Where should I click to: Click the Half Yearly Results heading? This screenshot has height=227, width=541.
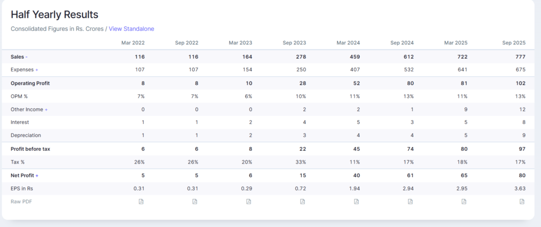tap(54, 15)
